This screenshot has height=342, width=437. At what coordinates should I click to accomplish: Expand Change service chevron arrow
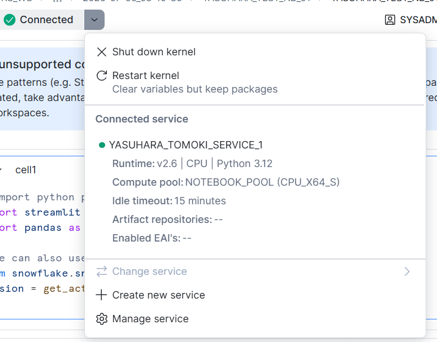[407, 271]
